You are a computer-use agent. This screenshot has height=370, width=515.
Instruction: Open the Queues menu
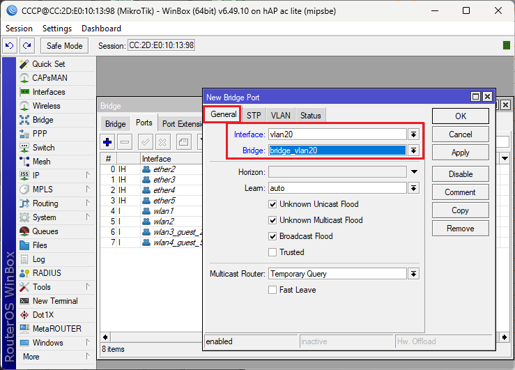(x=45, y=231)
